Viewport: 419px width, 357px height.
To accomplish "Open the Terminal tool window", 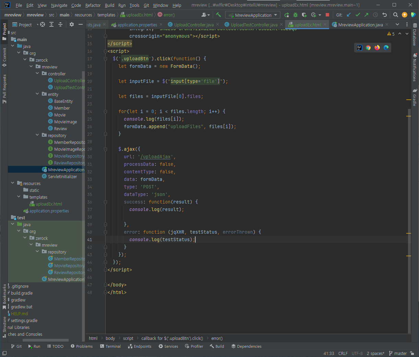I will (x=110, y=346).
